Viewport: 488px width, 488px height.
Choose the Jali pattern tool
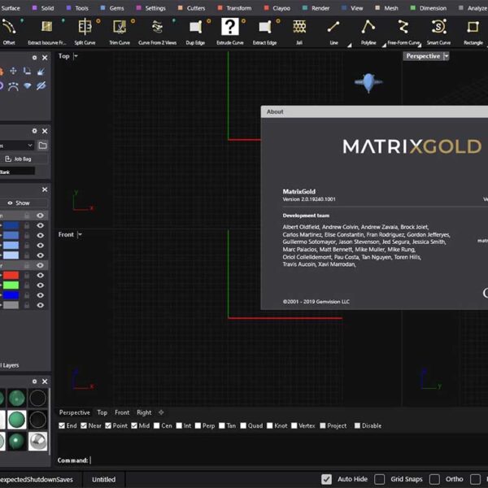(299, 31)
